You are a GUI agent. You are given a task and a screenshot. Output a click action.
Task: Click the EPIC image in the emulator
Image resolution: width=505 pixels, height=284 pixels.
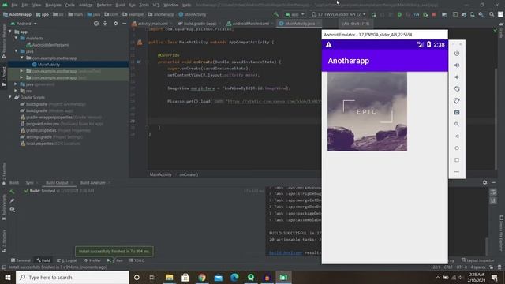tap(367, 111)
